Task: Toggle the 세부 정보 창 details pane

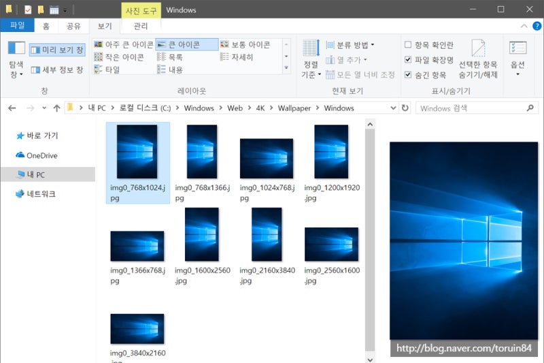Action: pos(57,70)
